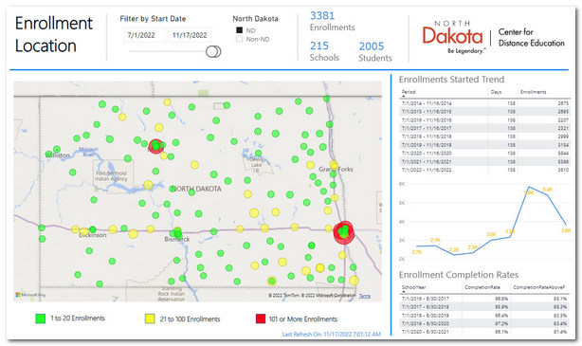Click the NORTH DAKOTA label on the map
582x346 pixels.
[196, 189]
